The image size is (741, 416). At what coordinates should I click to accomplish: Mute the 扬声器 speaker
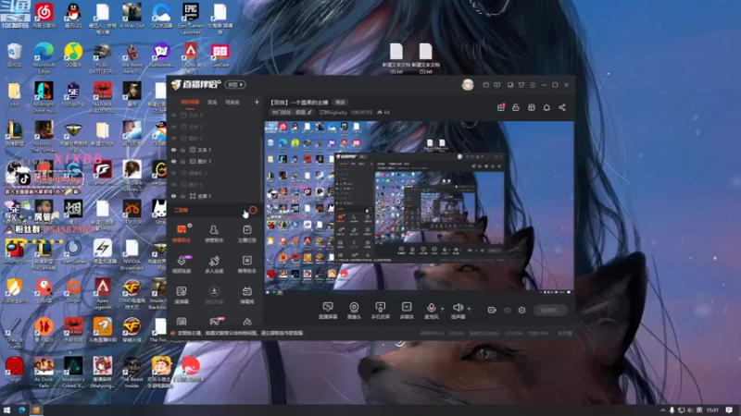coord(458,308)
